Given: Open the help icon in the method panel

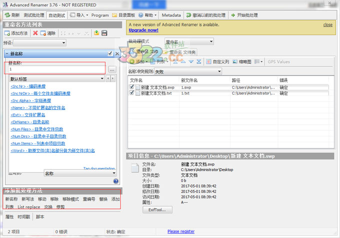Looking at the screenshot, I should pyautogui.click(x=116, y=181).
